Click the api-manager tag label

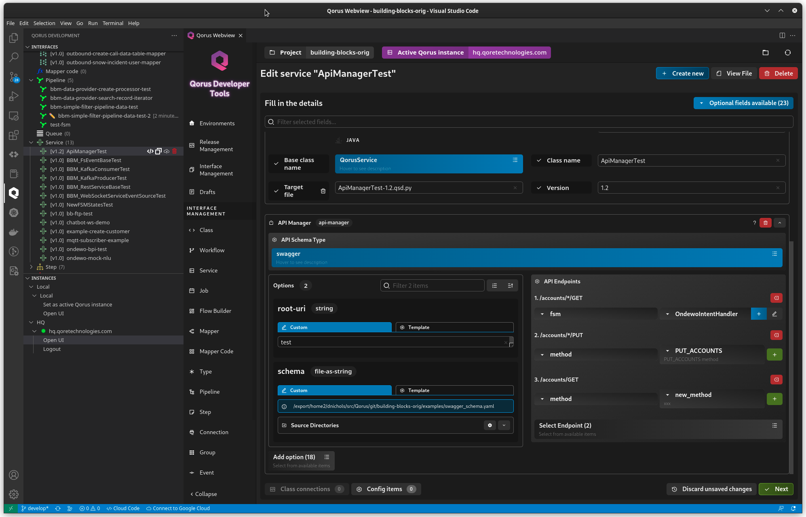point(334,222)
